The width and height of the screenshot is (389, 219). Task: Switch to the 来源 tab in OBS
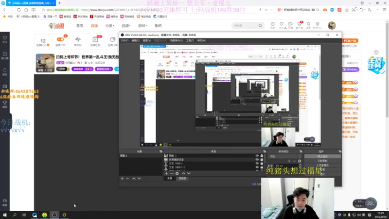pos(170,179)
